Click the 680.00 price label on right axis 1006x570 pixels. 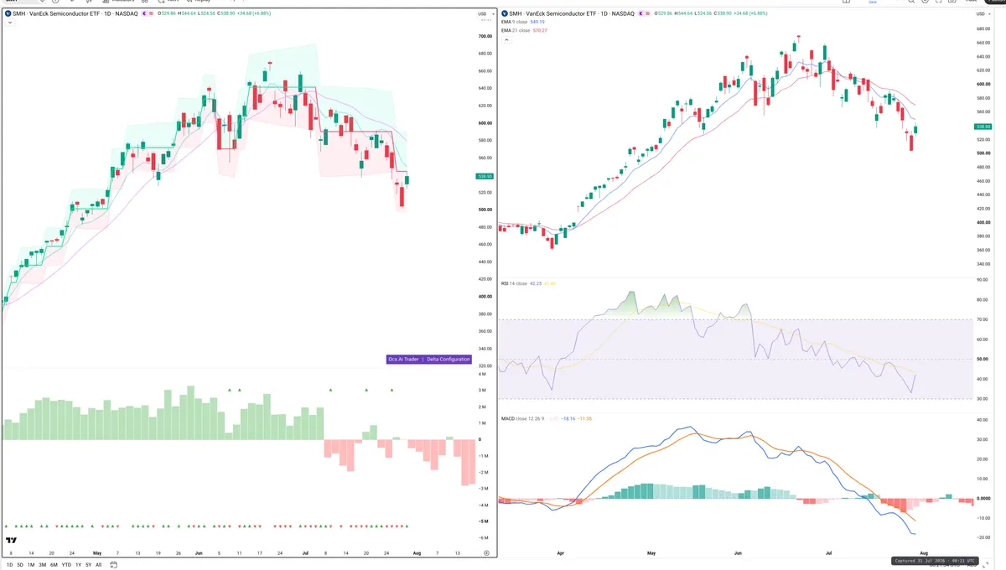pyautogui.click(x=983, y=28)
